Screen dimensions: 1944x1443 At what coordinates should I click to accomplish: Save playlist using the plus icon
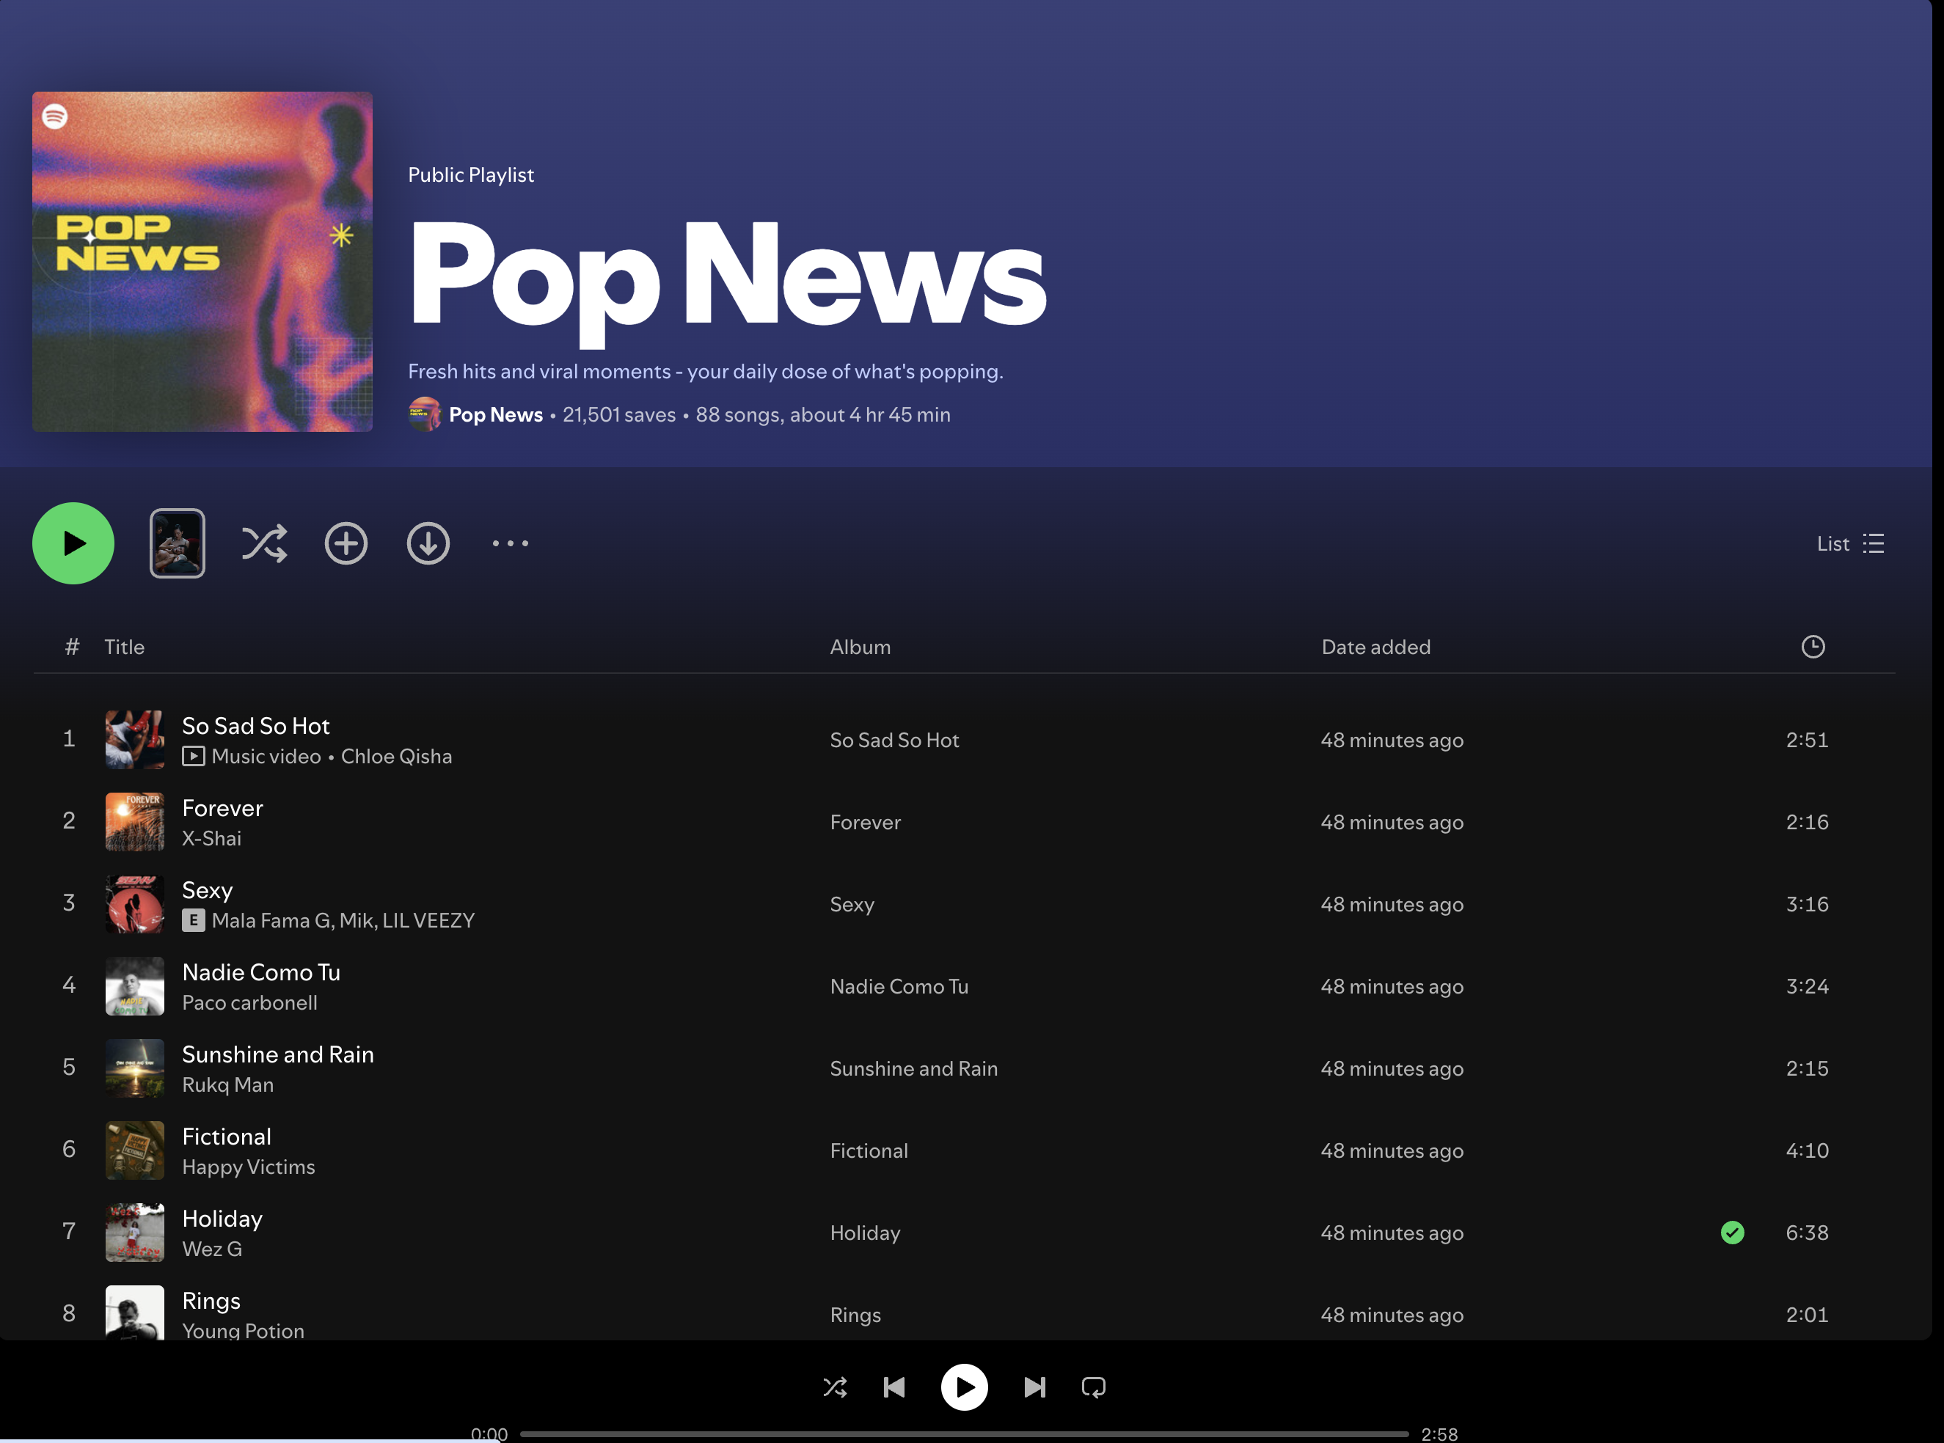(x=346, y=543)
